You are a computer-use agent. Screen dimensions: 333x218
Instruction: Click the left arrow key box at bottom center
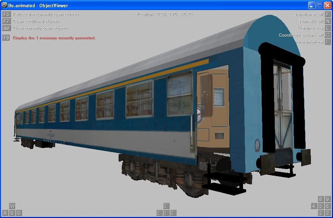(159, 213)
